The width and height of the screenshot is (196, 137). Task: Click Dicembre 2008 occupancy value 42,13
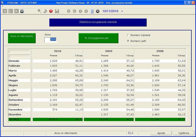click(x=181, y=115)
